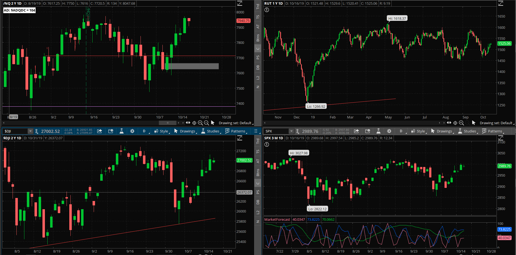Toggle the AT side tab beside /NQ chart
This screenshot has width=516, height=255.
[258, 26]
